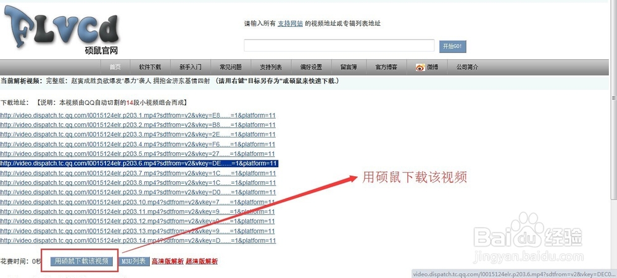Open the p203.7.mp4 download link
Viewport: 617px width, 278px height.
(138, 173)
